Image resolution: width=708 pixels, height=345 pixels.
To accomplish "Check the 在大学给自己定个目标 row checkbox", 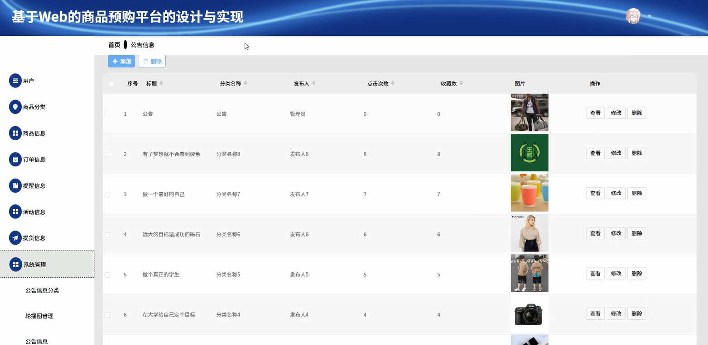I will pyautogui.click(x=107, y=315).
